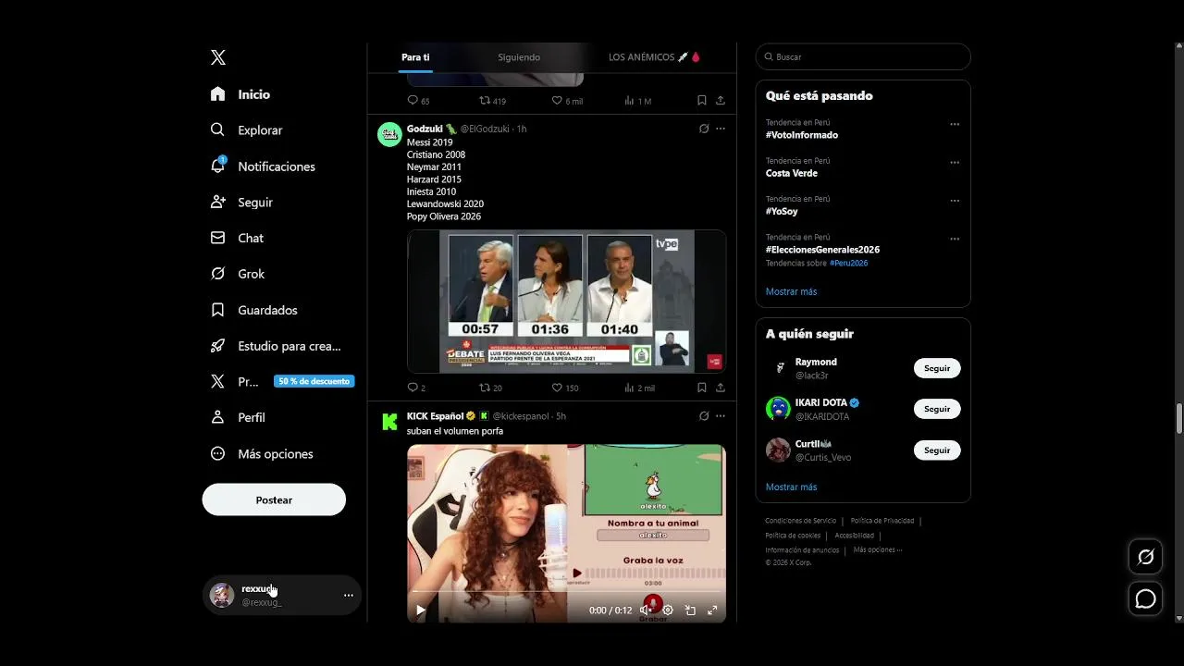The width and height of the screenshot is (1184, 666).
Task: Click the Postear button
Action: pos(274,499)
